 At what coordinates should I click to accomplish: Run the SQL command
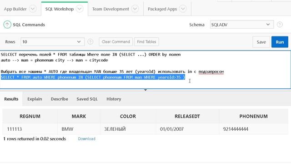(x=280, y=42)
